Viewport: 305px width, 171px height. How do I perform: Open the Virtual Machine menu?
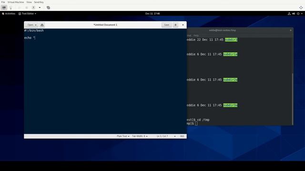pos(16,2)
